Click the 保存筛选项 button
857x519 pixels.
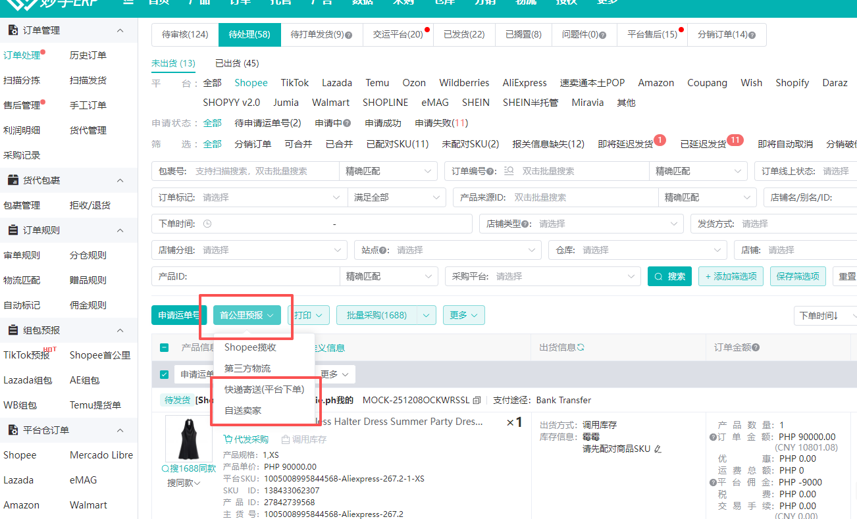[797, 276]
